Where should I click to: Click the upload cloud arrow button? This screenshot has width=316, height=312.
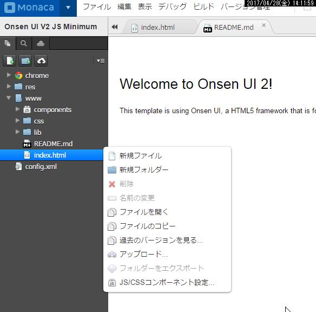41,61
